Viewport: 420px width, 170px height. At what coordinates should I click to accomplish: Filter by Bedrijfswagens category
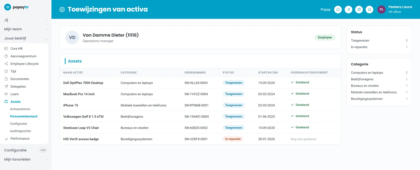tap(379, 79)
